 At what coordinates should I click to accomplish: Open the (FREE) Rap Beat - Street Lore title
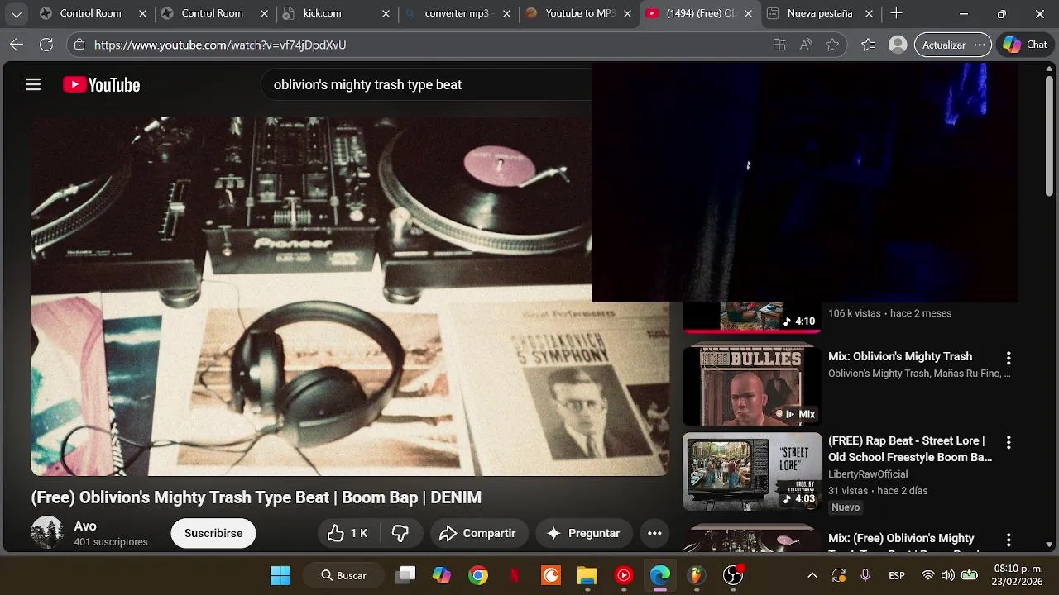click(x=910, y=449)
